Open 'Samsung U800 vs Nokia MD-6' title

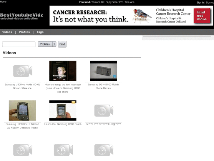[x=22, y=86]
